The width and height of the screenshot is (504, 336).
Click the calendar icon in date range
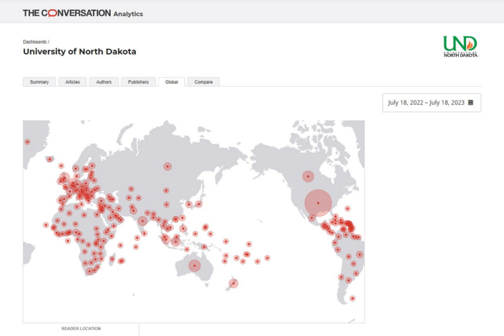pyautogui.click(x=471, y=102)
